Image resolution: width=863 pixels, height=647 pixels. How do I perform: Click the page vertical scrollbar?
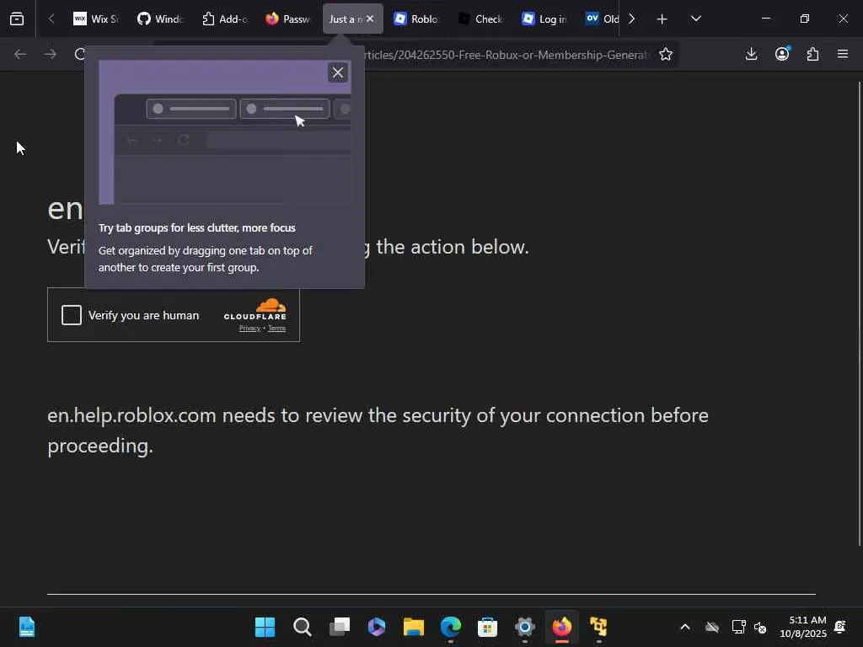point(859,313)
